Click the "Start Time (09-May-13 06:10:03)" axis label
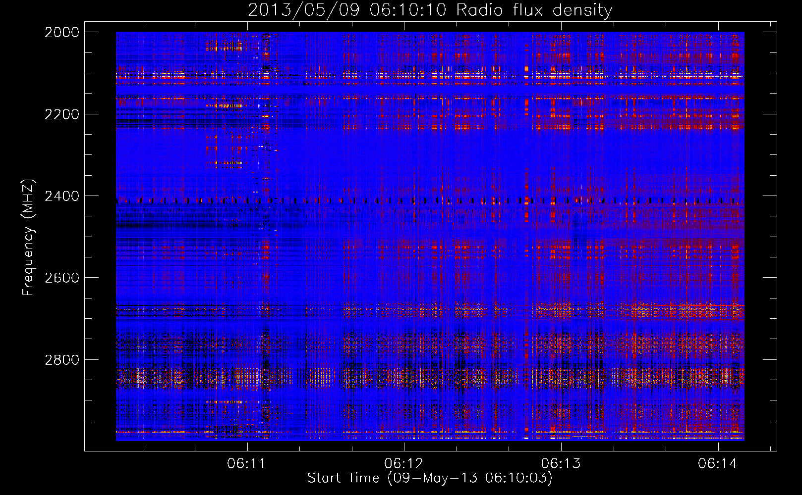 (430, 478)
